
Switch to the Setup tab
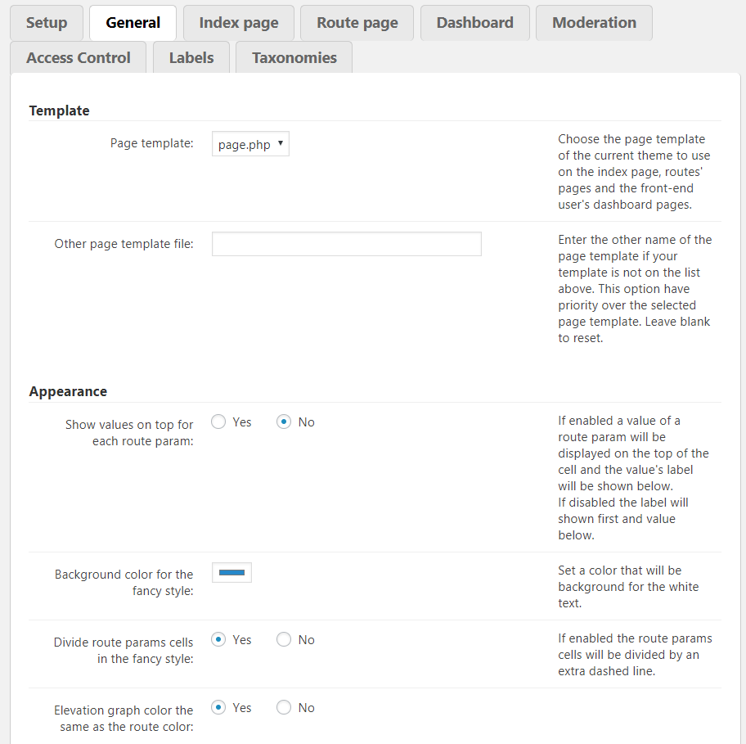pyautogui.click(x=47, y=23)
